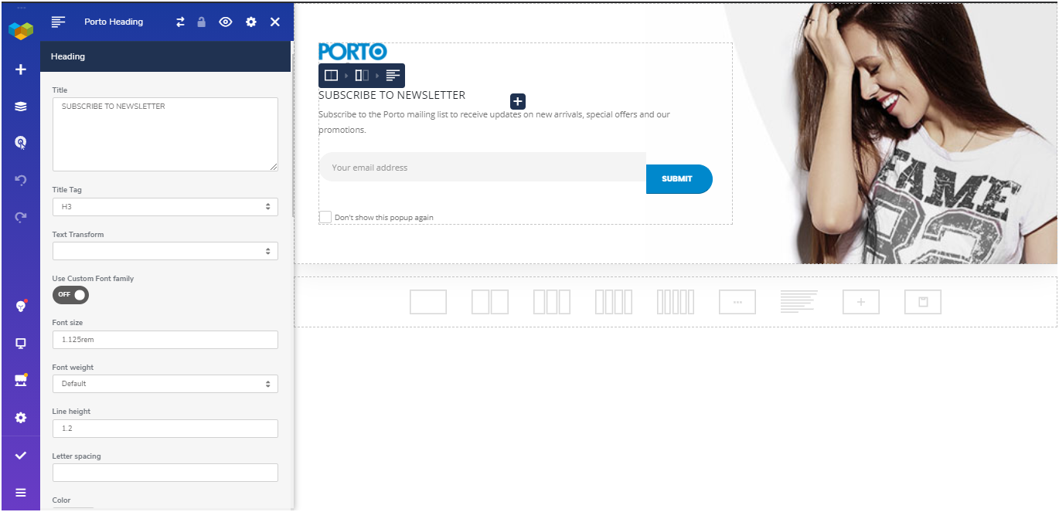Open Add Element plus in sidebar
1059x512 pixels.
click(x=21, y=70)
